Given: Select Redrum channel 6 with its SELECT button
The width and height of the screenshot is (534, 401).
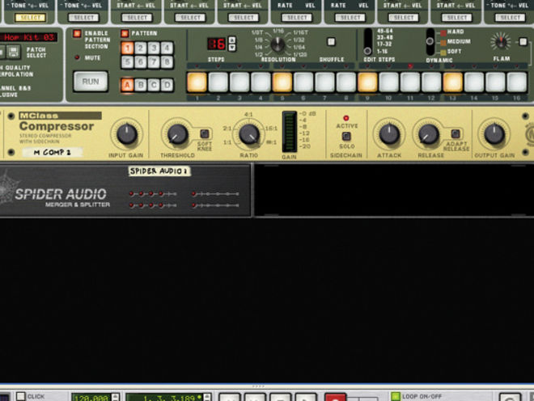Looking at the screenshot, I should point(297,17).
